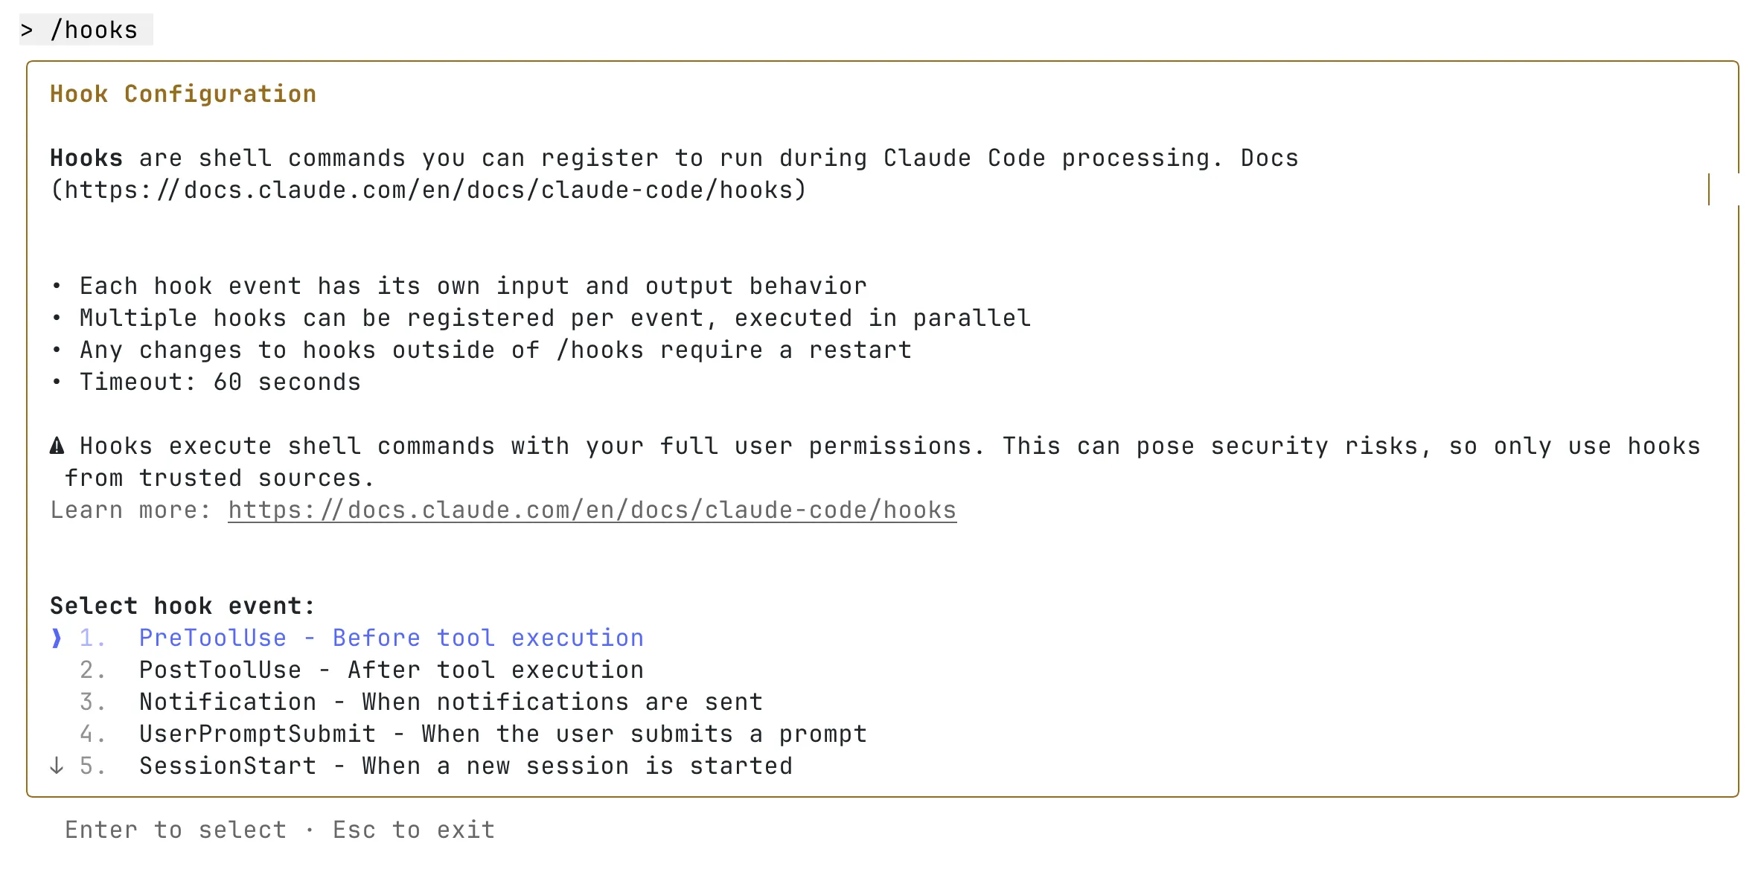Click the Select hook event heading
The height and width of the screenshot is (884, 1764).
click(x=183, y=606)
